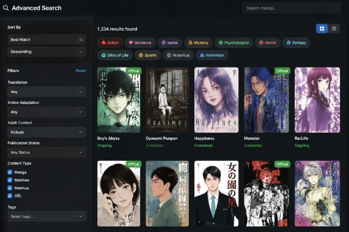The width and height of the screenshot is (349, 232).
Task: Click the Search manga input field
Action: pos(292,8)
